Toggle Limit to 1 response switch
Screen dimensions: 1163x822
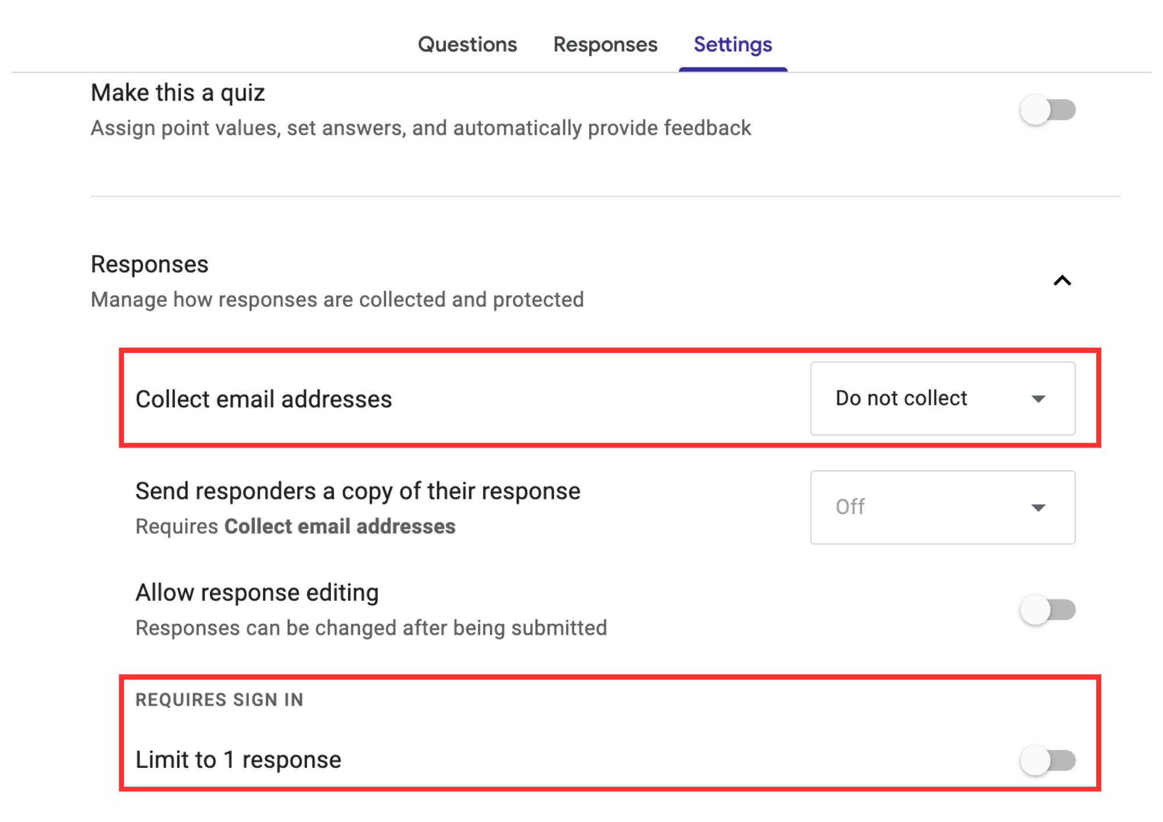(1048, 760)
